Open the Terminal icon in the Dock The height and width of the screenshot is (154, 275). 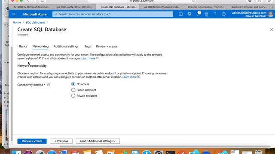coord(170,152)
